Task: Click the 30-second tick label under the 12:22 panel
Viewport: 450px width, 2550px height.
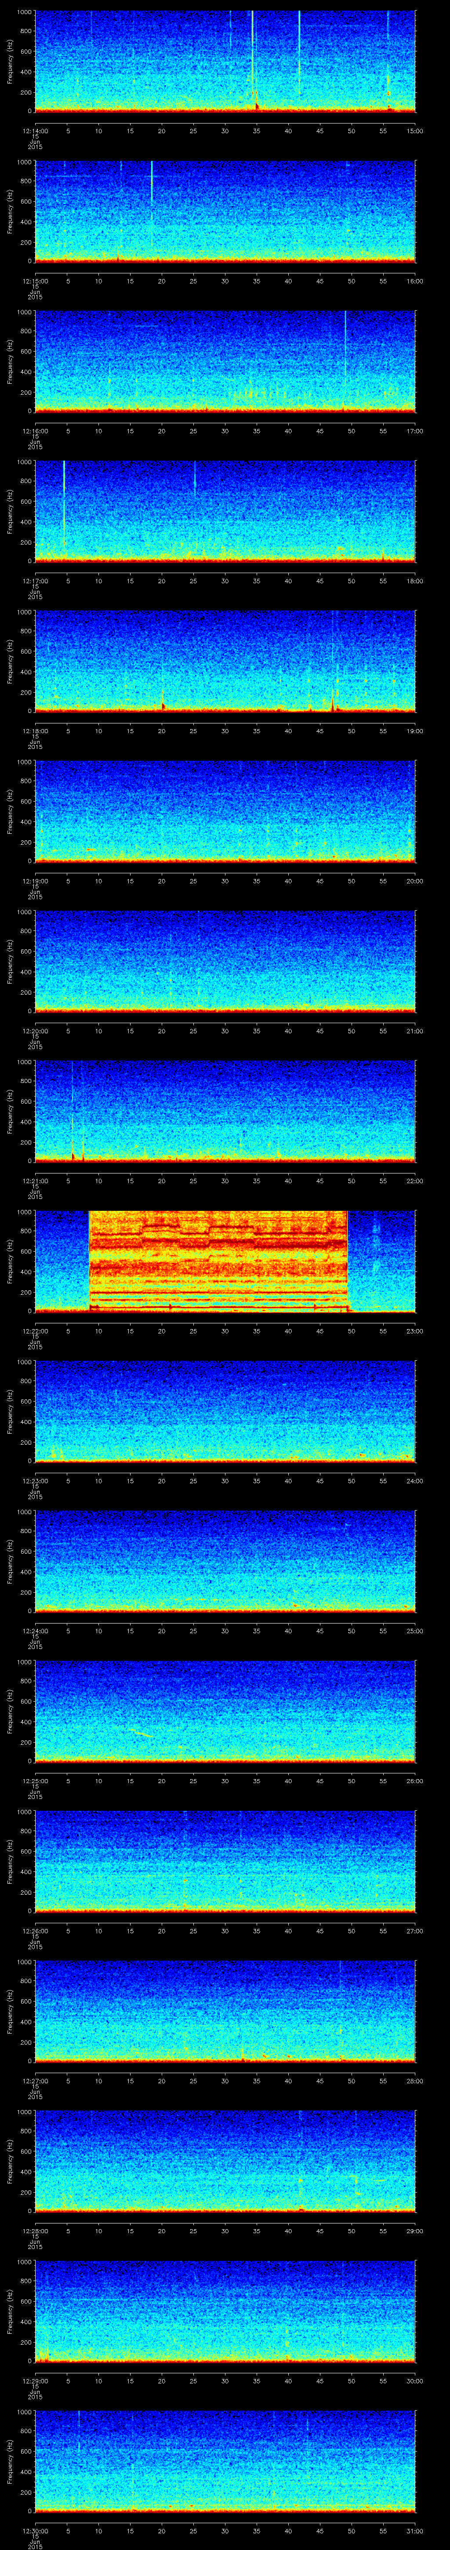Action: click(225, 1330)
